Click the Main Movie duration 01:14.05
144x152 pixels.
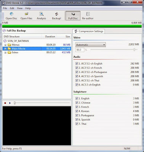51,49
